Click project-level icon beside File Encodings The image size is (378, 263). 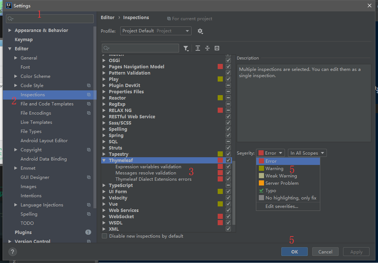[89, 113]
